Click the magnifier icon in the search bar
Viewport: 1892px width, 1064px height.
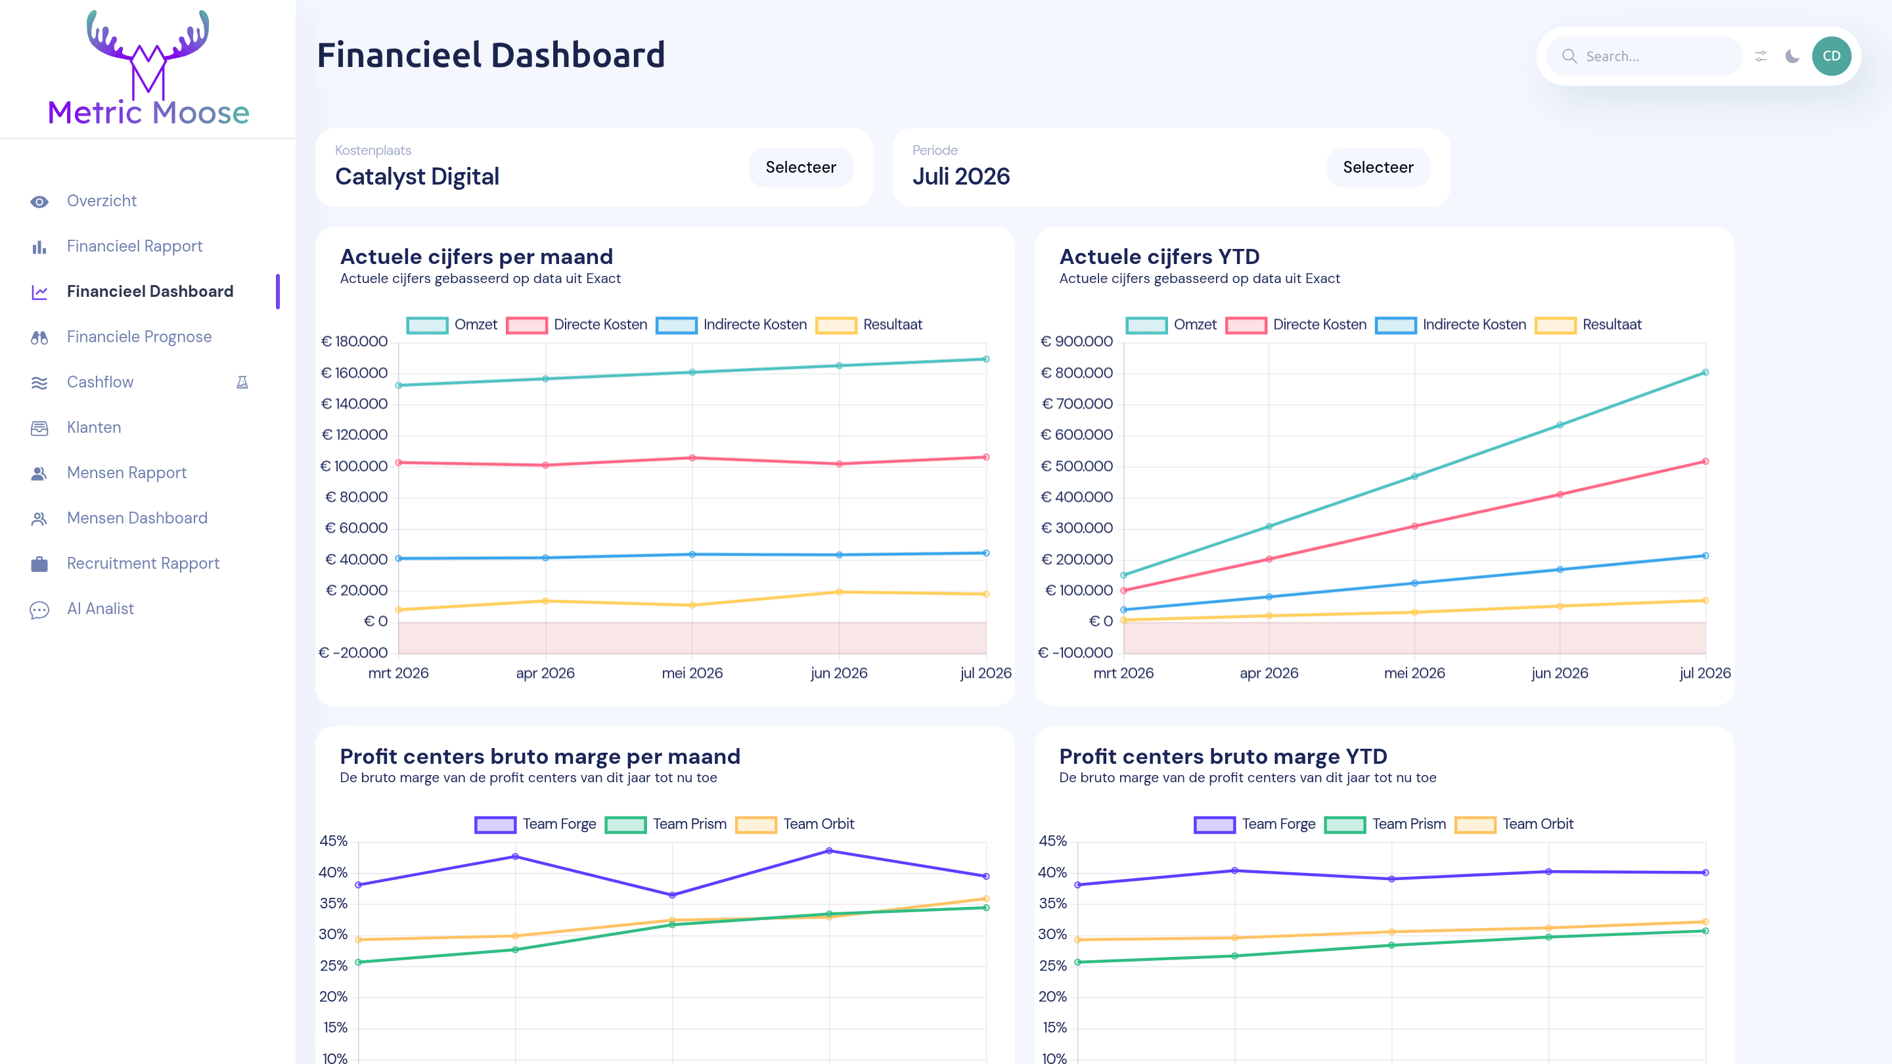coord(1569,56)
